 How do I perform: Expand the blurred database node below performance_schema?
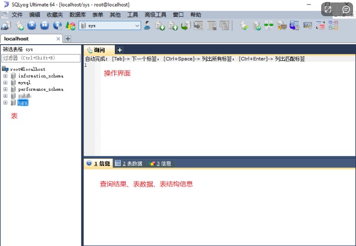point(5,96)
